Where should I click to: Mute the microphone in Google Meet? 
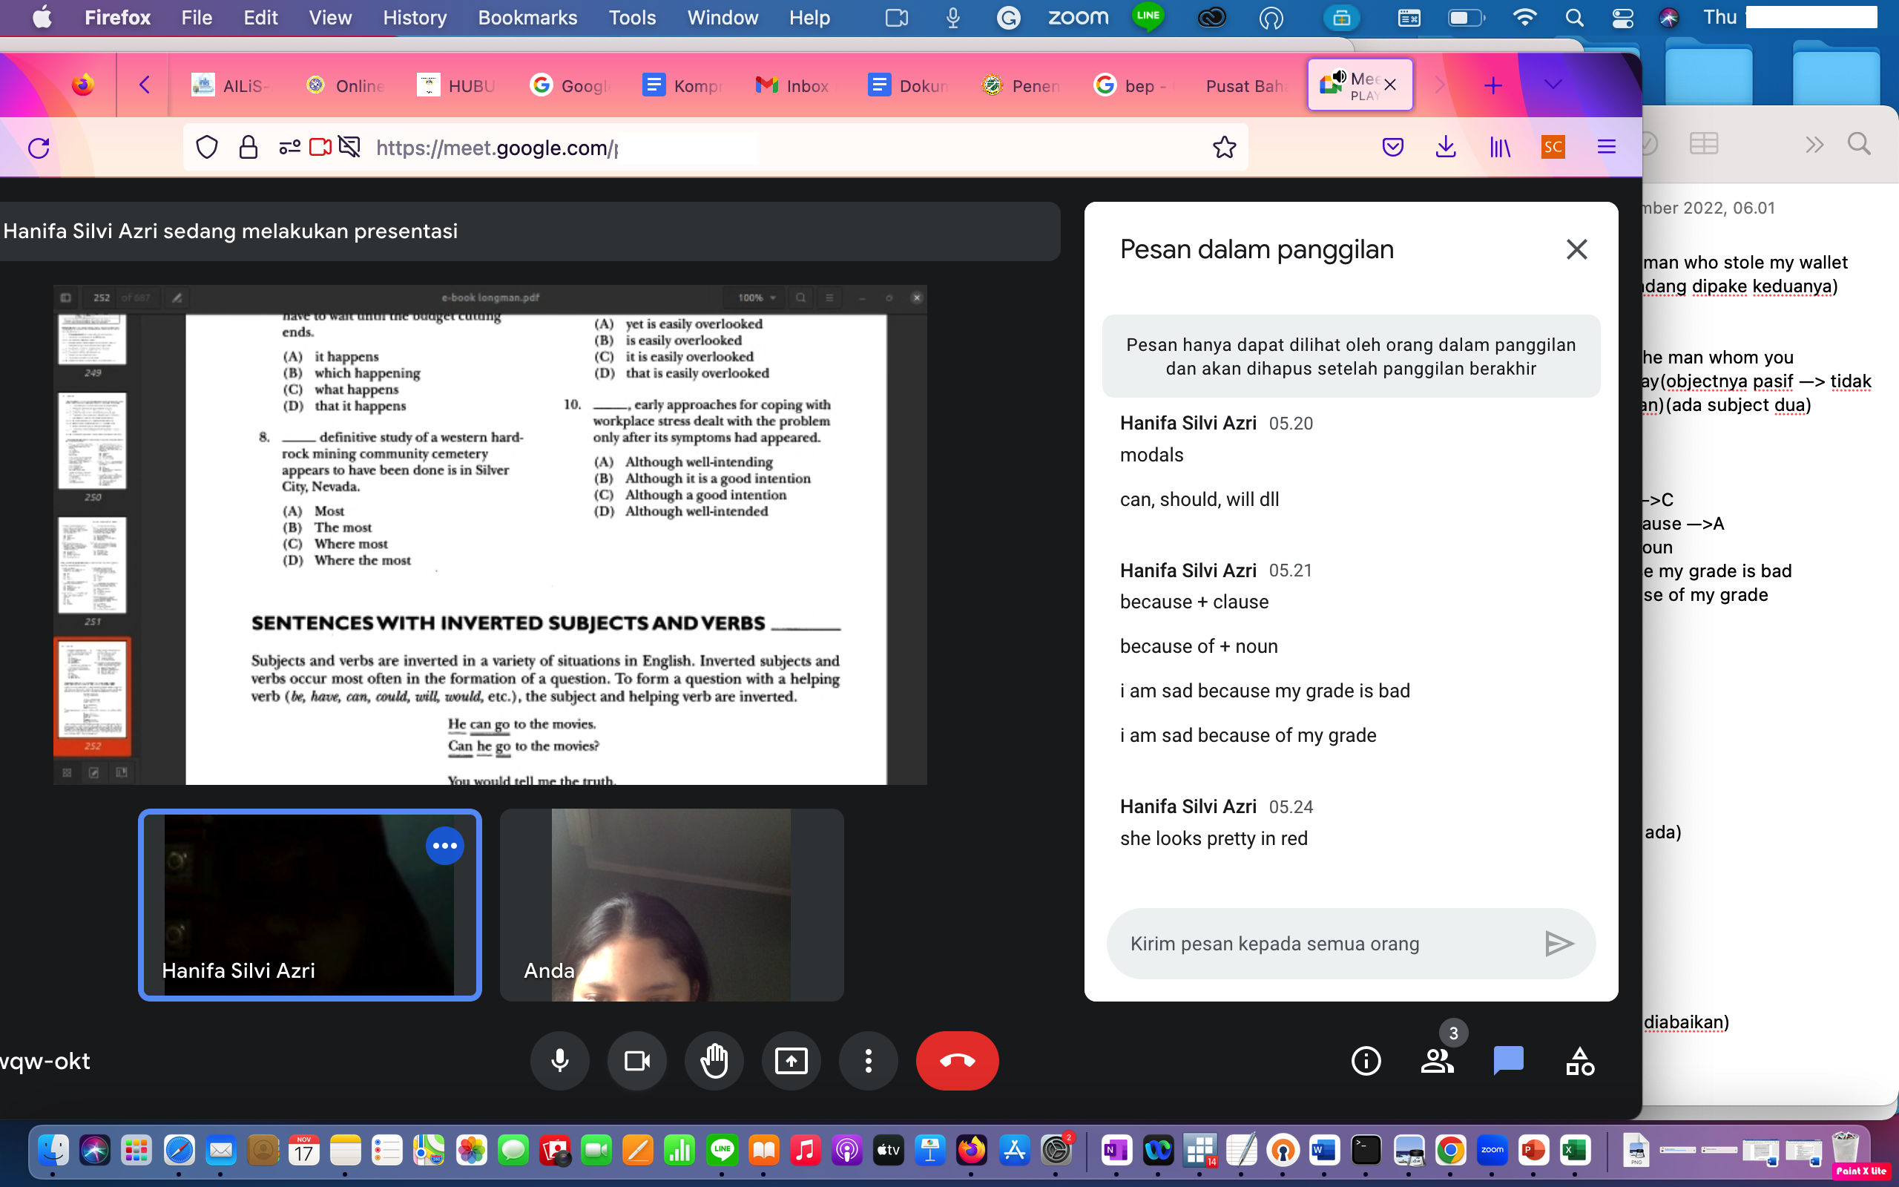pos(559,1061)
